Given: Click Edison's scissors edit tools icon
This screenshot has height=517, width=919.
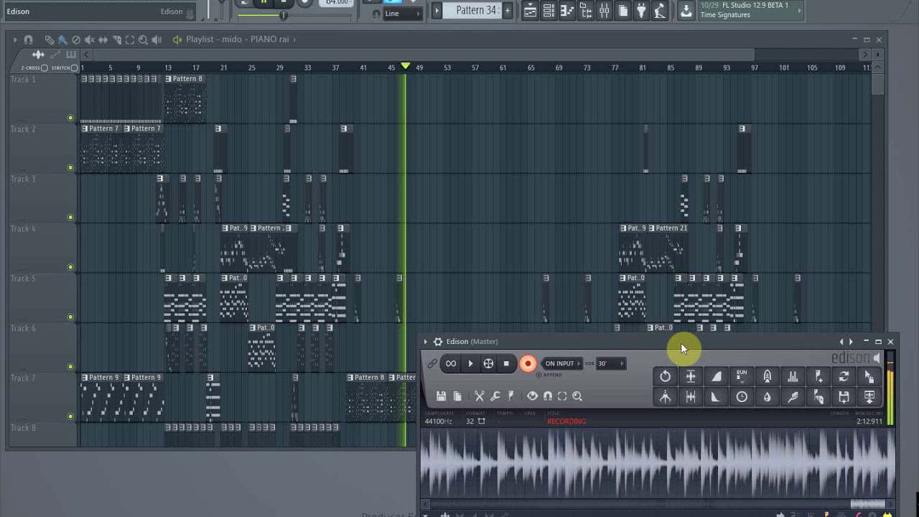Looking at the screenshot, I should [x=480, y=396].
